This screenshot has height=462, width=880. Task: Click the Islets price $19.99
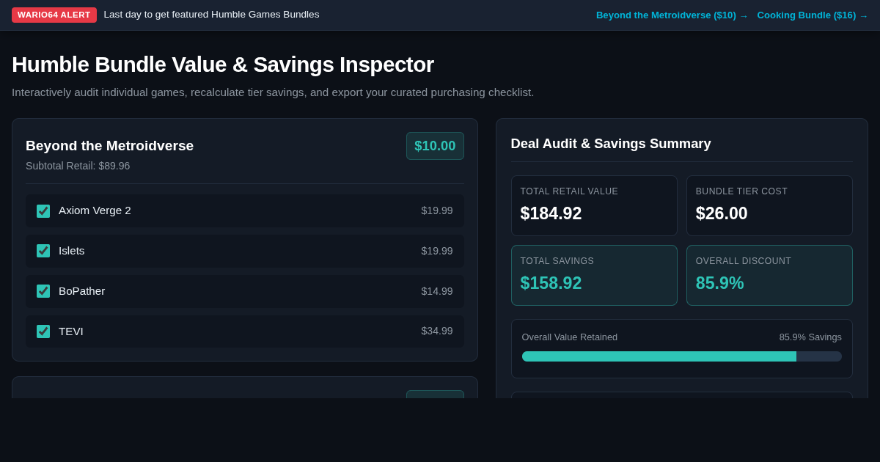click(x=437, y=251)
